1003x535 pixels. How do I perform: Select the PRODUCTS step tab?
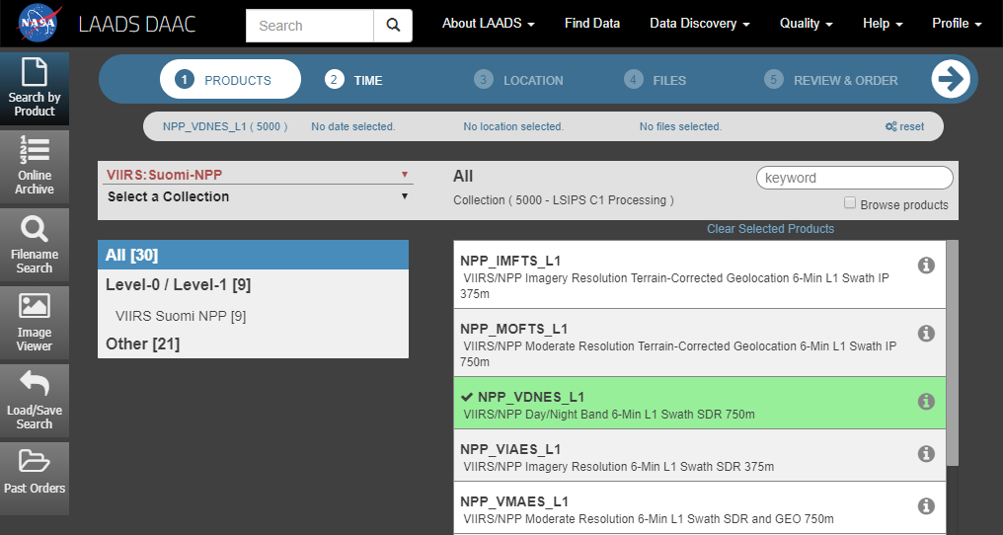230,79
